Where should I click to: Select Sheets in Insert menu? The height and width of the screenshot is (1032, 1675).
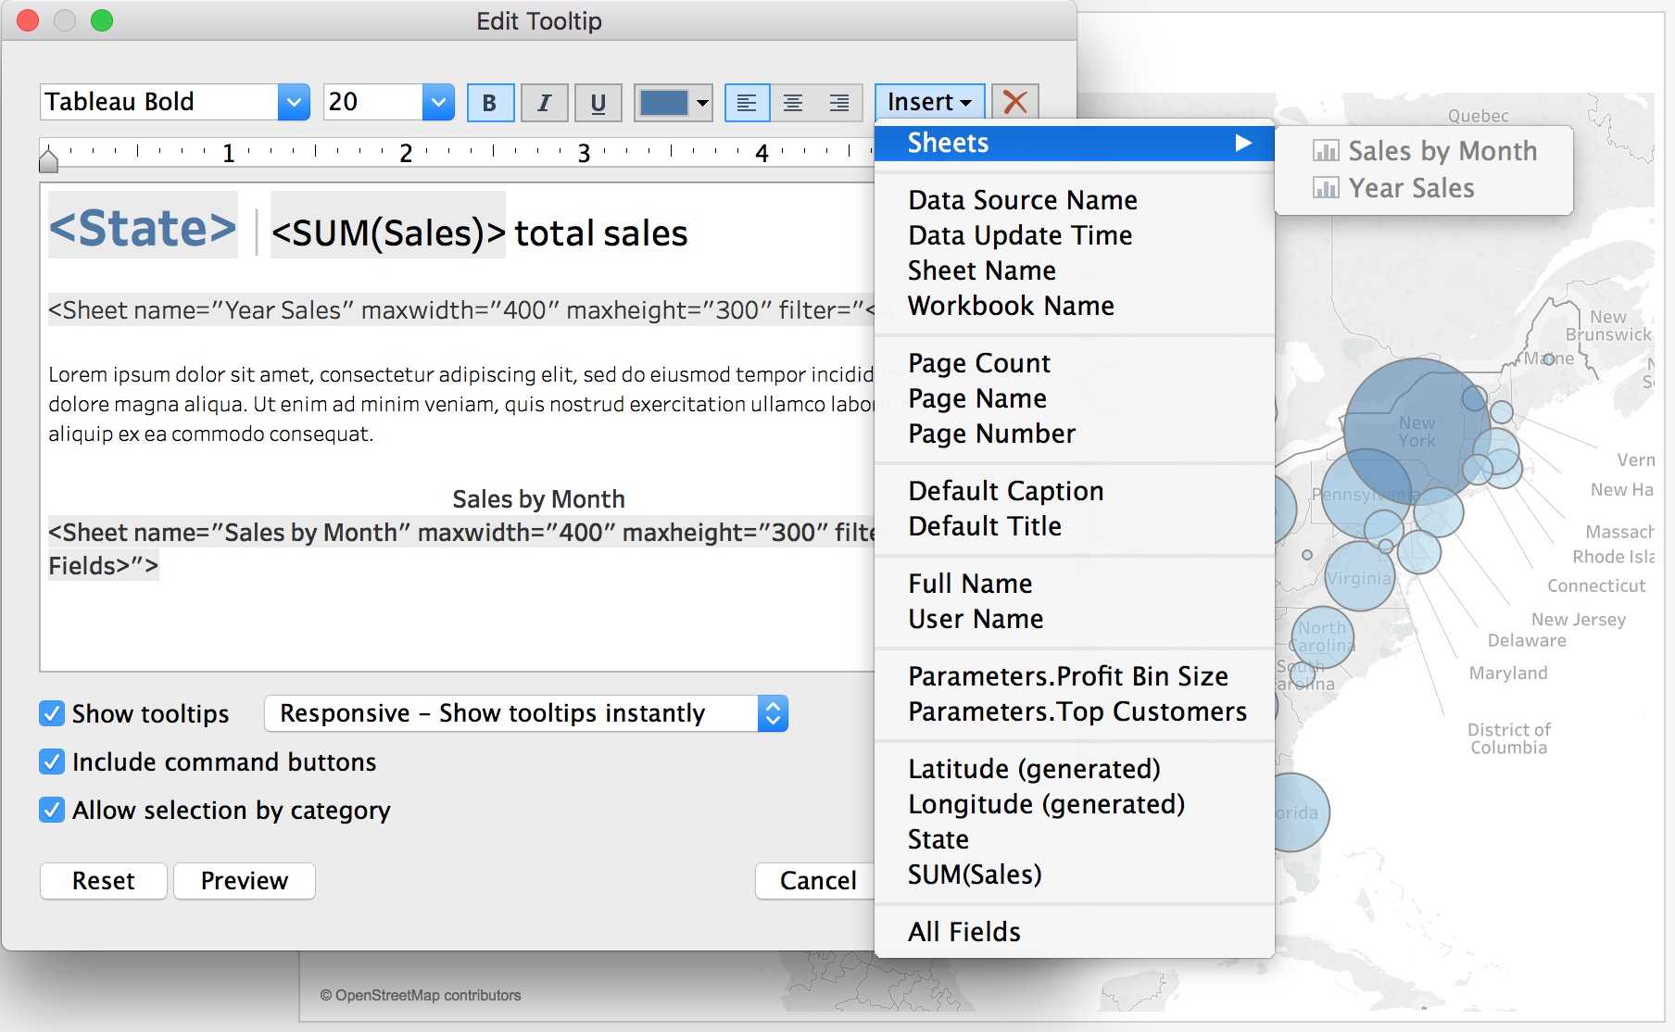[x=1075, y=143]
